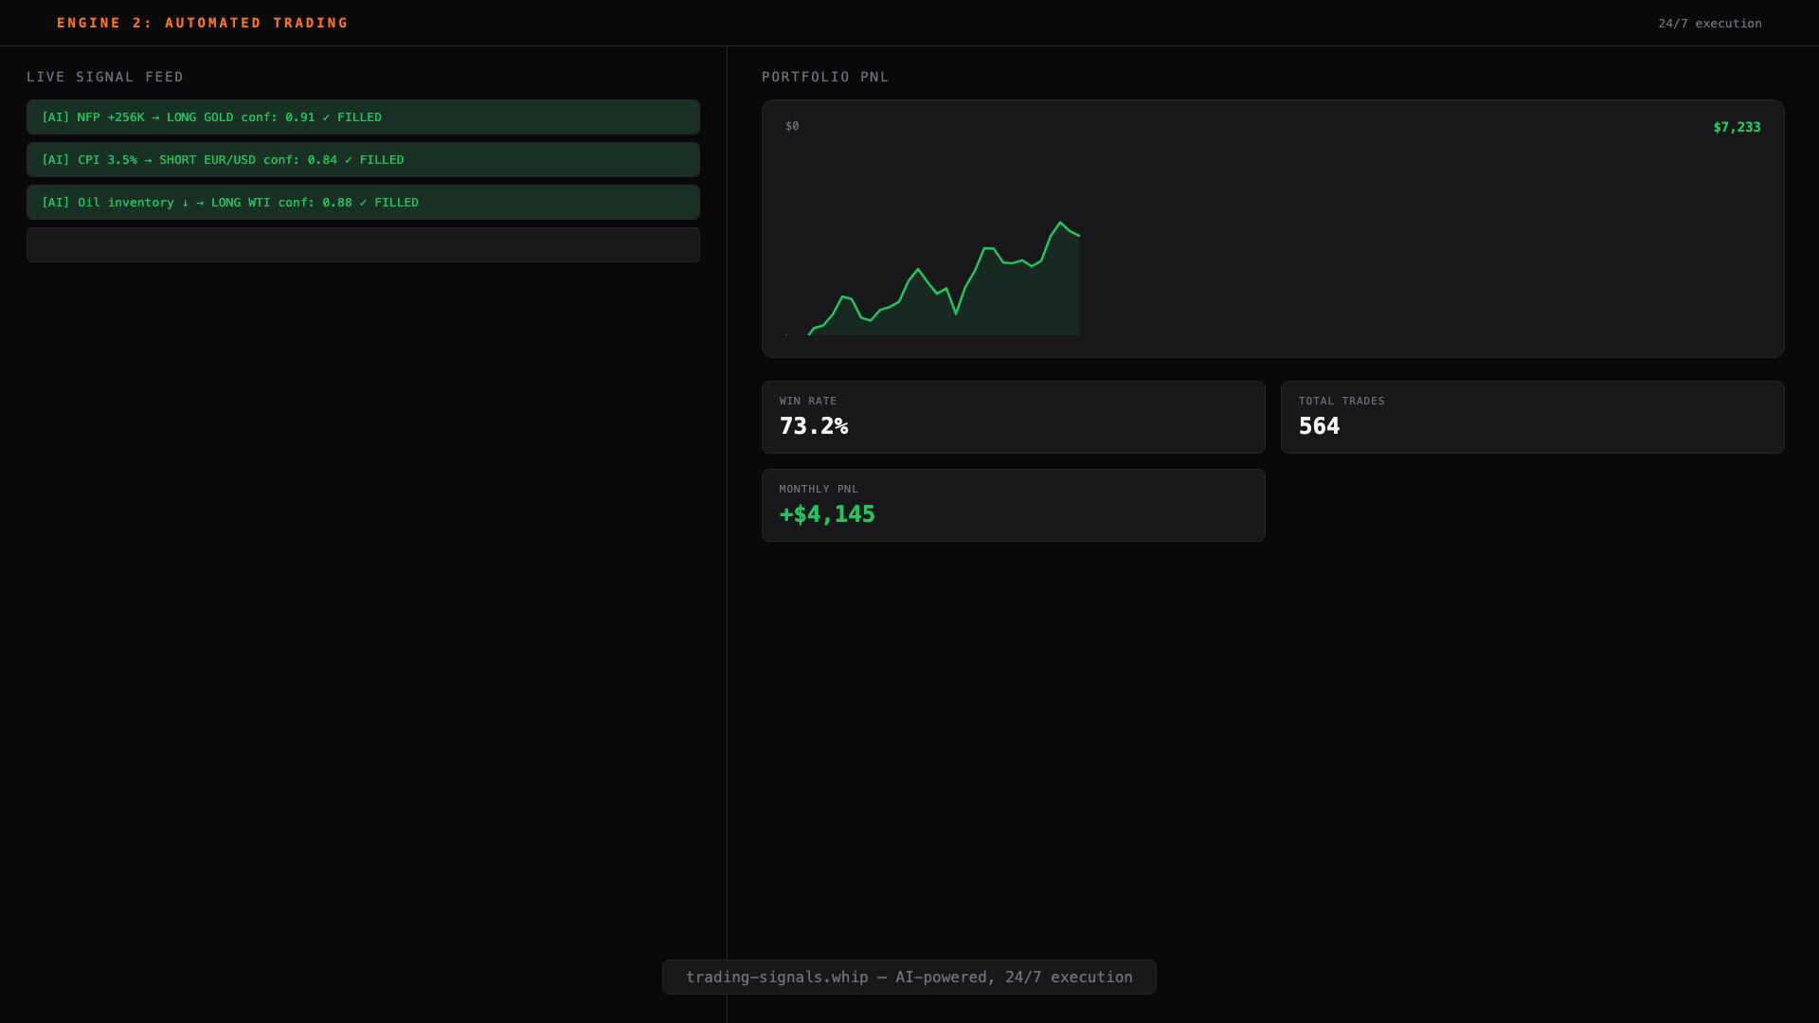Click the 24/7 execution label

[x=1709, y=24]
